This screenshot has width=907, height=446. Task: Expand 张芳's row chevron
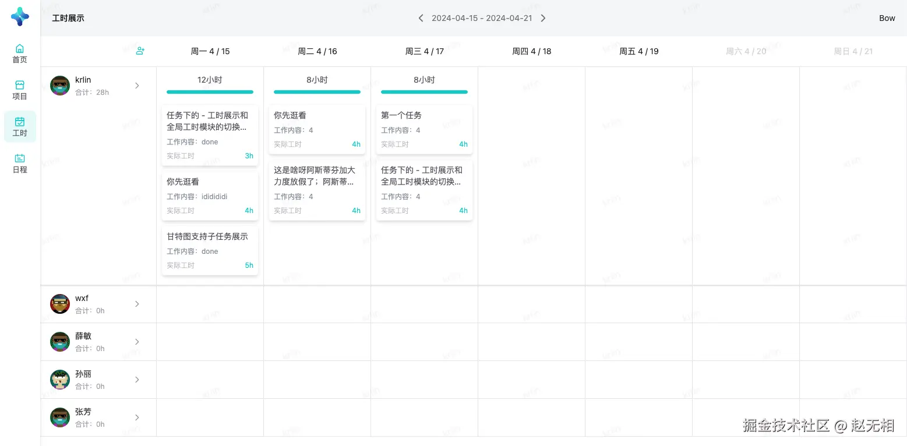click(x=137, y=417)
